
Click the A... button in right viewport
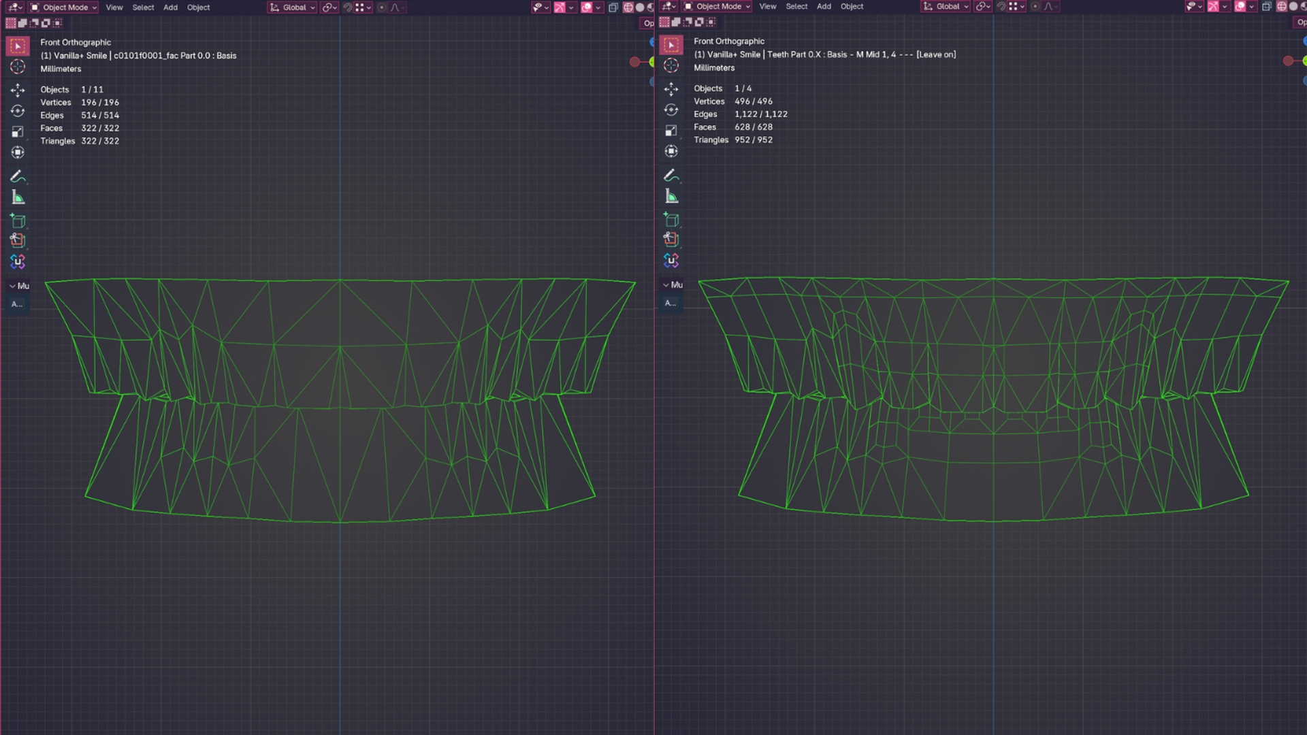coord(671,303)
